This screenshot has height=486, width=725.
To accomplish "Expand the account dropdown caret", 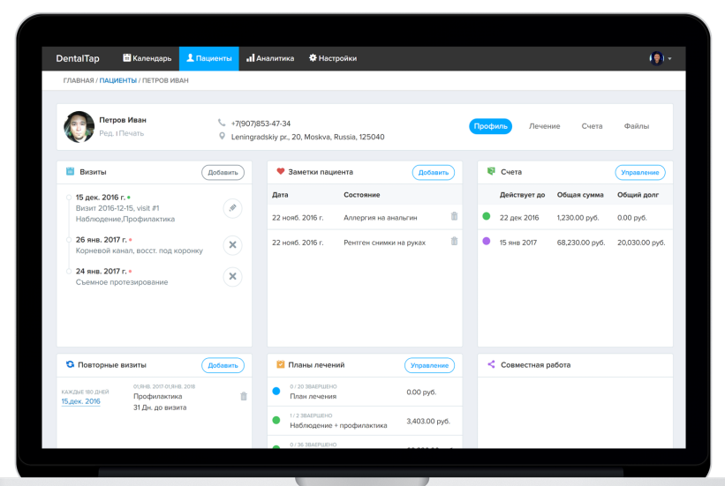I will [x=669, y=59].
